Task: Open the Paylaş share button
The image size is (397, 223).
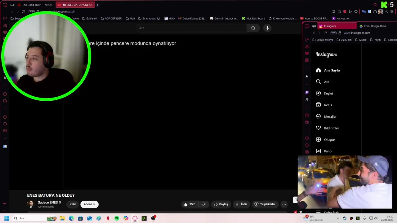Action: coord(221,204)
